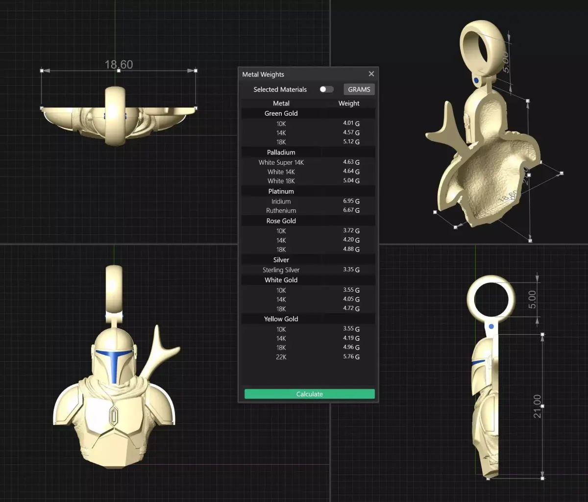Click the 4.88 G weight value

[351, 250]
